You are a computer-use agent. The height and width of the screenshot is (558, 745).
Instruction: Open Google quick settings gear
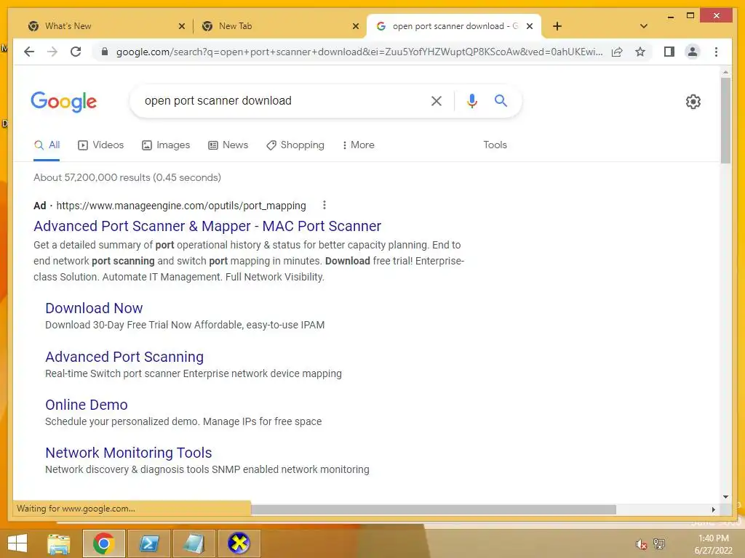(693, 102)
